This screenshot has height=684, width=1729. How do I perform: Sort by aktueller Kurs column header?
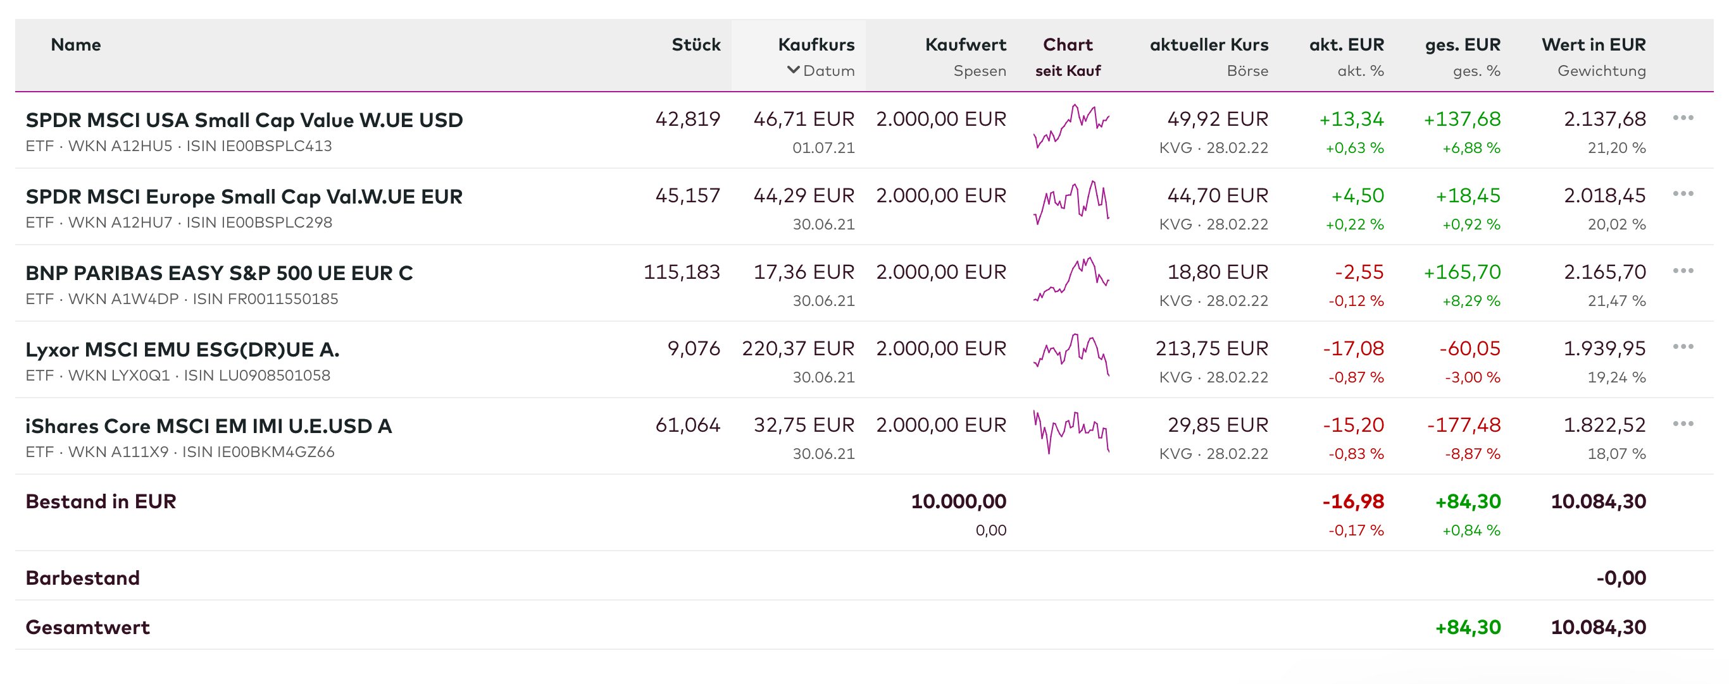pyautogui.click(x=1208, y=45)
